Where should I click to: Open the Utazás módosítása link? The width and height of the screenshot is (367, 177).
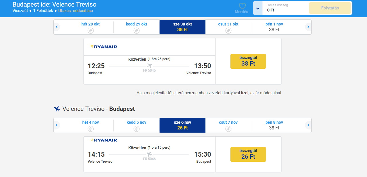tap(75, 11)
